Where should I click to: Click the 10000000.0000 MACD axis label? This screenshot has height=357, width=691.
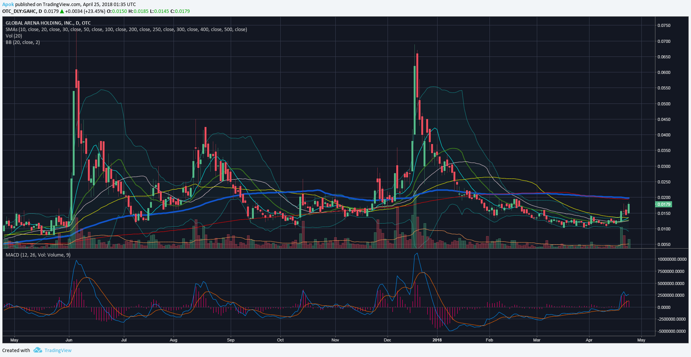(672, 259)
